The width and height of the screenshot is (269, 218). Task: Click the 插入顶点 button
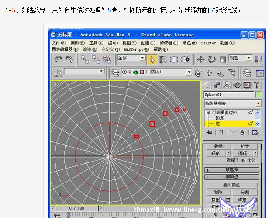[x=231, y=185]
